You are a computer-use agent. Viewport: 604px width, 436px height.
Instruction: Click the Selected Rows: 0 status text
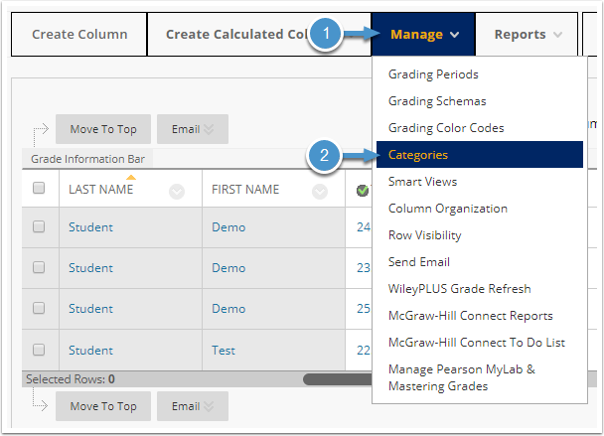coord(71,379)
